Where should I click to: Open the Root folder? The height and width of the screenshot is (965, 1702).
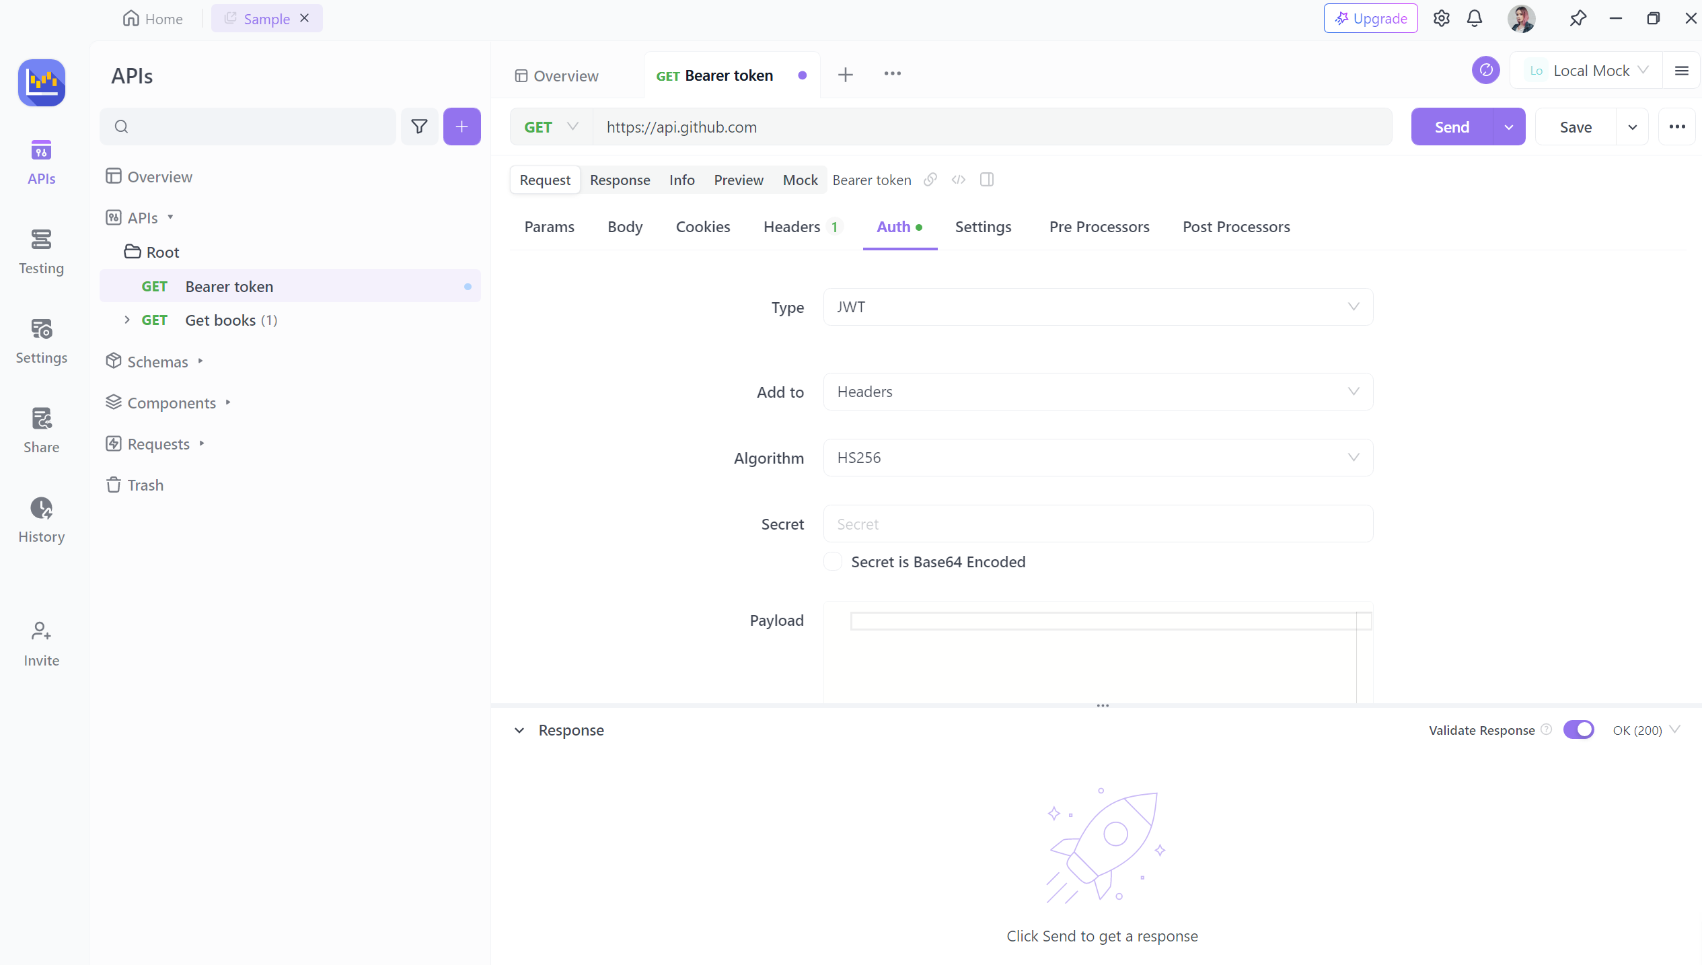click(x=152, y=252)
